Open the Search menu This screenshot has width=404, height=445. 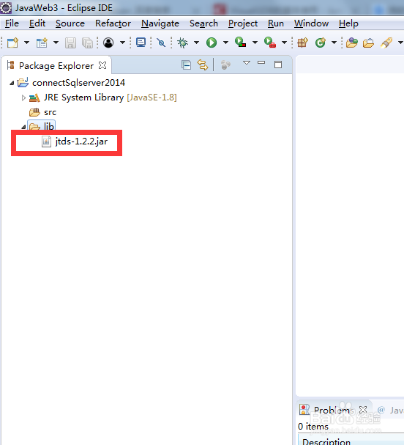[203, 23]
